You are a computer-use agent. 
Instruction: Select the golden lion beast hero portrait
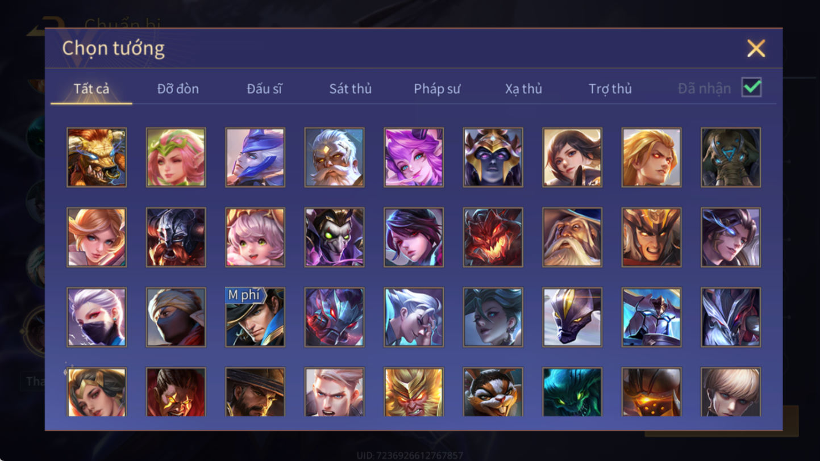tap(97, 157)
